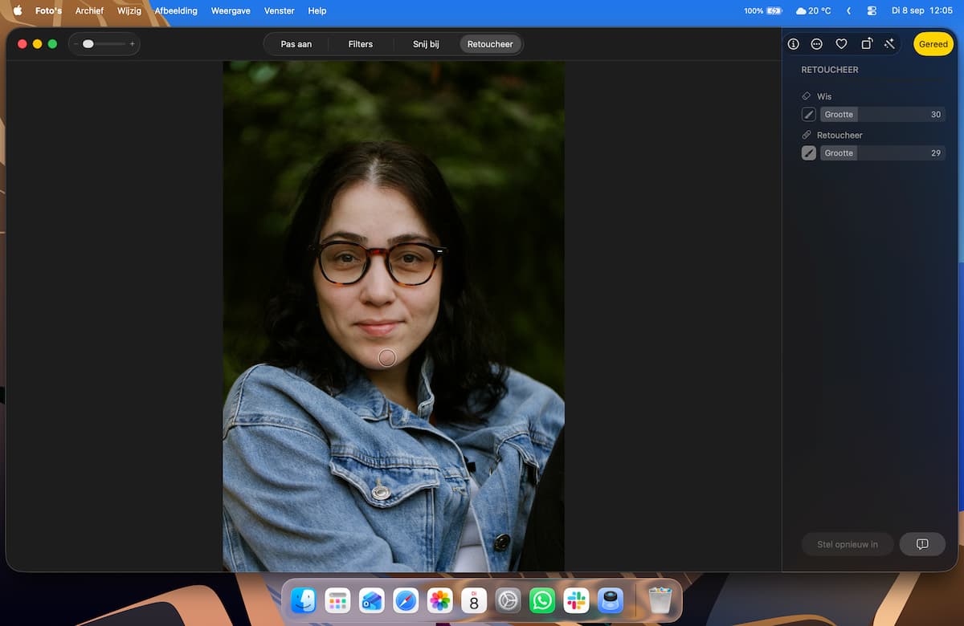Launch Slack from the Dock
964x626 pixels.
point(577,600)
